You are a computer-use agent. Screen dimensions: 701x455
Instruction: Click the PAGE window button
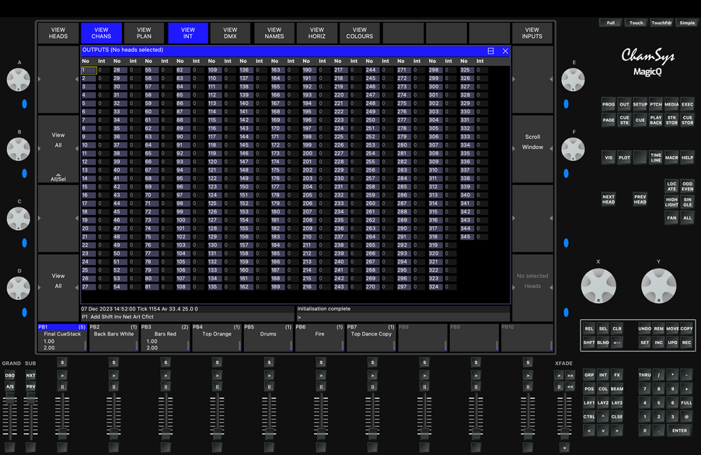coord(608,120)
